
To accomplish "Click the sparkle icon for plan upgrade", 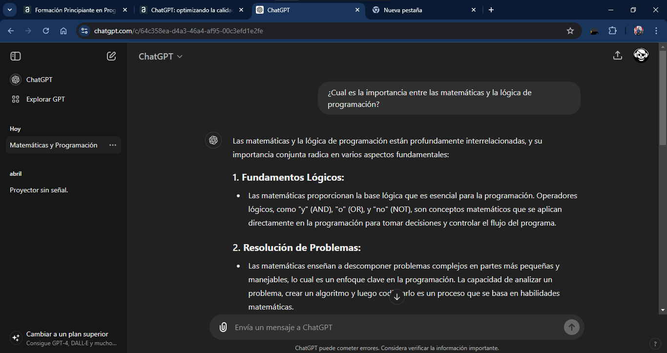I will pyautogui.click(x=16, y=338).
